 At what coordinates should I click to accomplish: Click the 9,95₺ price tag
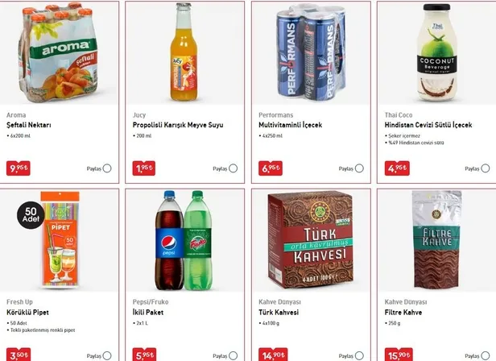18,168
